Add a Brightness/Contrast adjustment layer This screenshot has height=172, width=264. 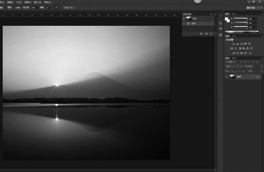click(x=233, y=44)
